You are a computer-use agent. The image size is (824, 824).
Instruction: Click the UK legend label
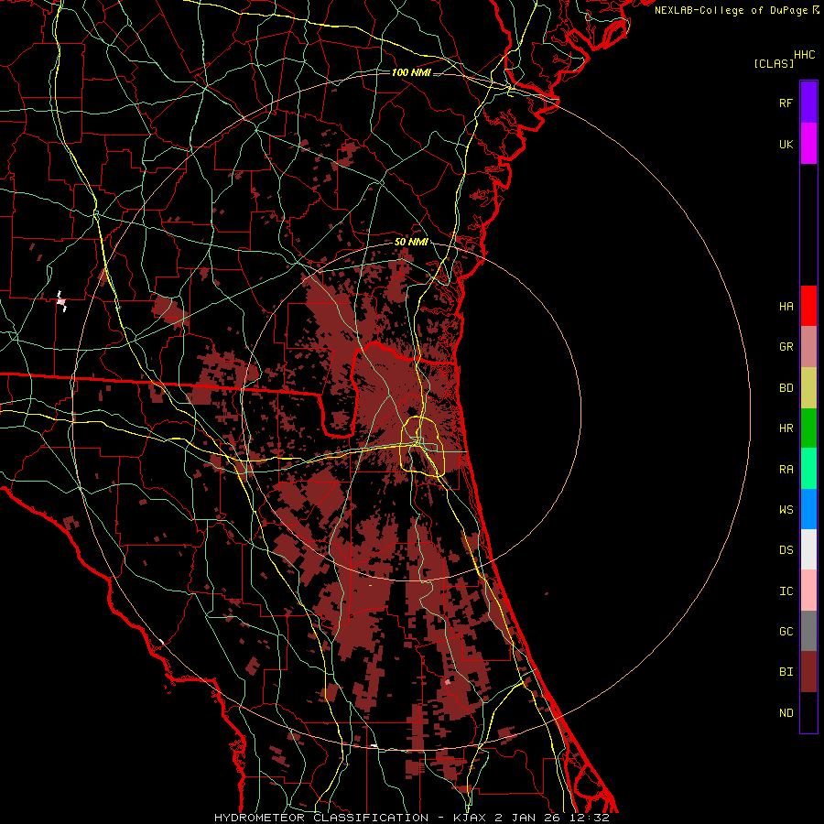coord(786,144)
